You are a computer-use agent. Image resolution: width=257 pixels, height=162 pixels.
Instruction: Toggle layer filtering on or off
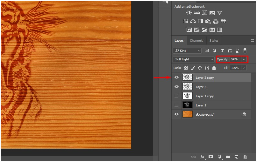point(245,51)
